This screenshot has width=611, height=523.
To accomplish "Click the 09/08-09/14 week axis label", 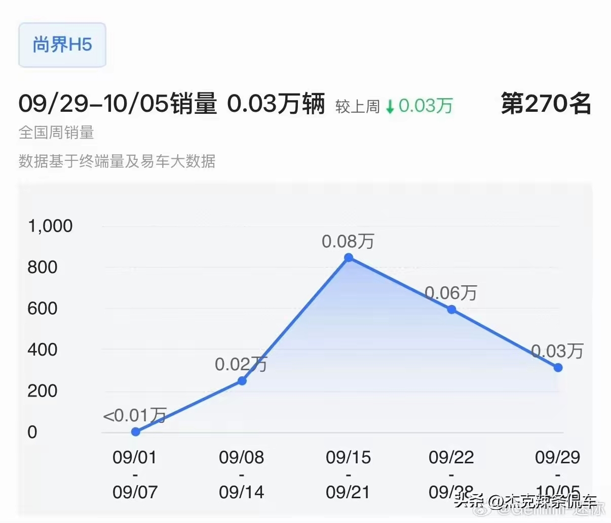I will pos(242,474).
